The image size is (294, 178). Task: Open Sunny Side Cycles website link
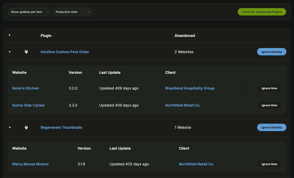28,105
